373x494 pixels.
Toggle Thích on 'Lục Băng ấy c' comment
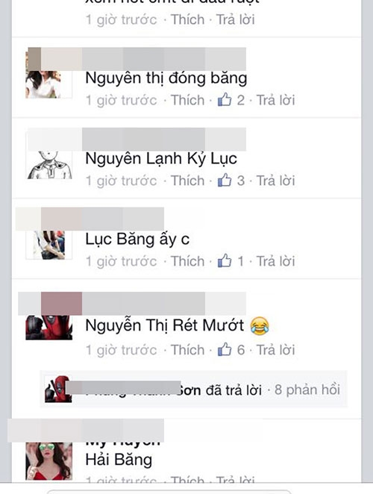point(187,261)
